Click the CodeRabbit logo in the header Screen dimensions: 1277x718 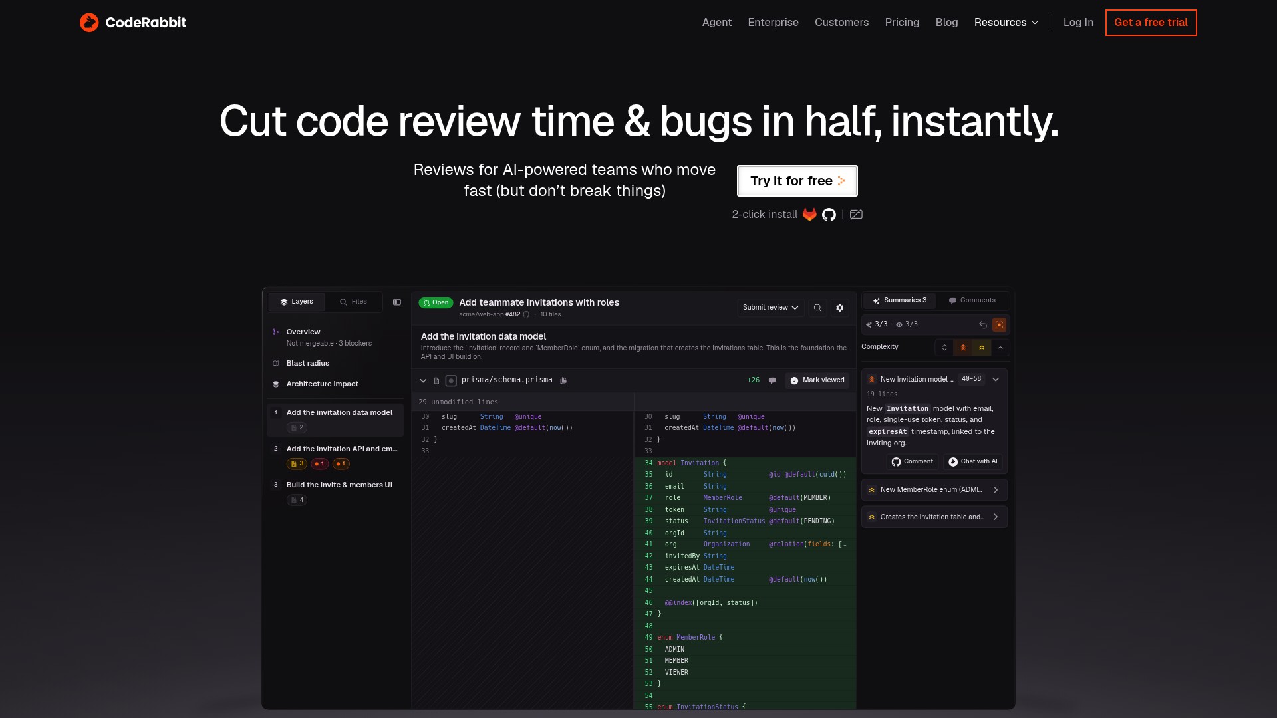tap(133, 22)
